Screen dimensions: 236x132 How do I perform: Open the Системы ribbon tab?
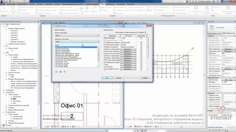32,4
